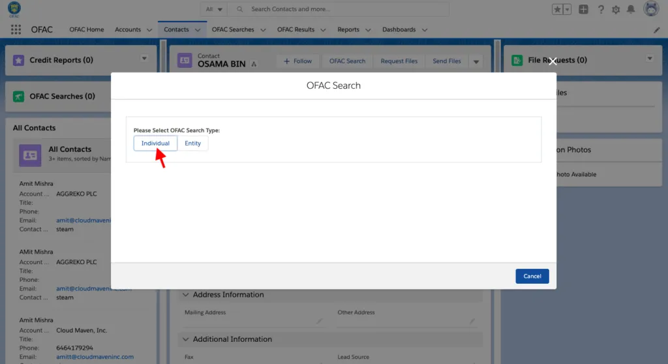Collapse the Address Information section
Viewport: 668px width, 364px height.
click(x=185, y=294)
